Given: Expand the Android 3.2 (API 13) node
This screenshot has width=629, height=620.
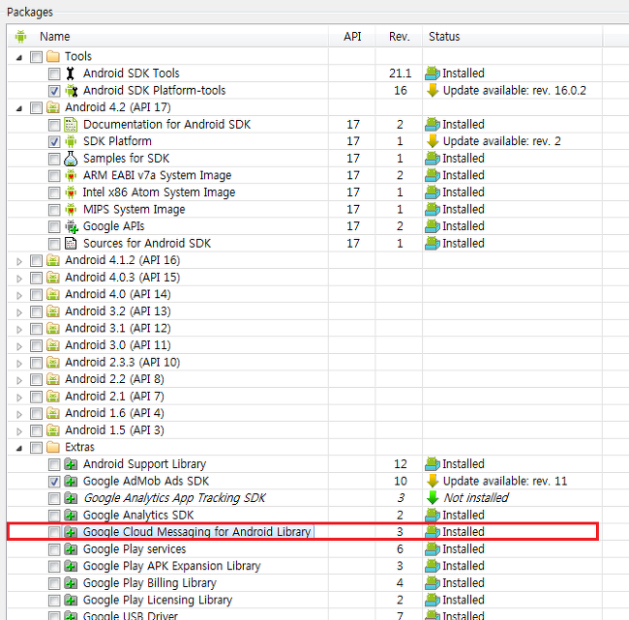Looking at the screenshot, I should [18, 312].
